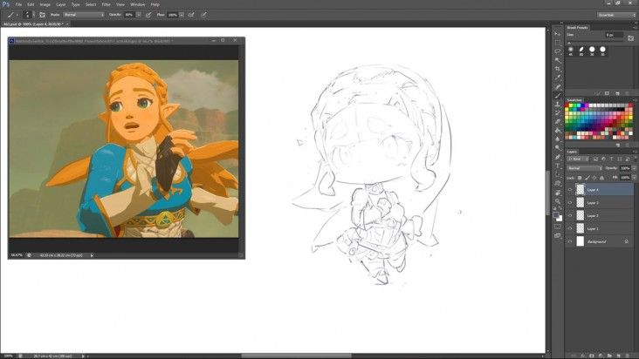Image resolution: width=639 pixels, height=359 pixels.
Task: Select the Eraser tool
Action: coord(557,121)
